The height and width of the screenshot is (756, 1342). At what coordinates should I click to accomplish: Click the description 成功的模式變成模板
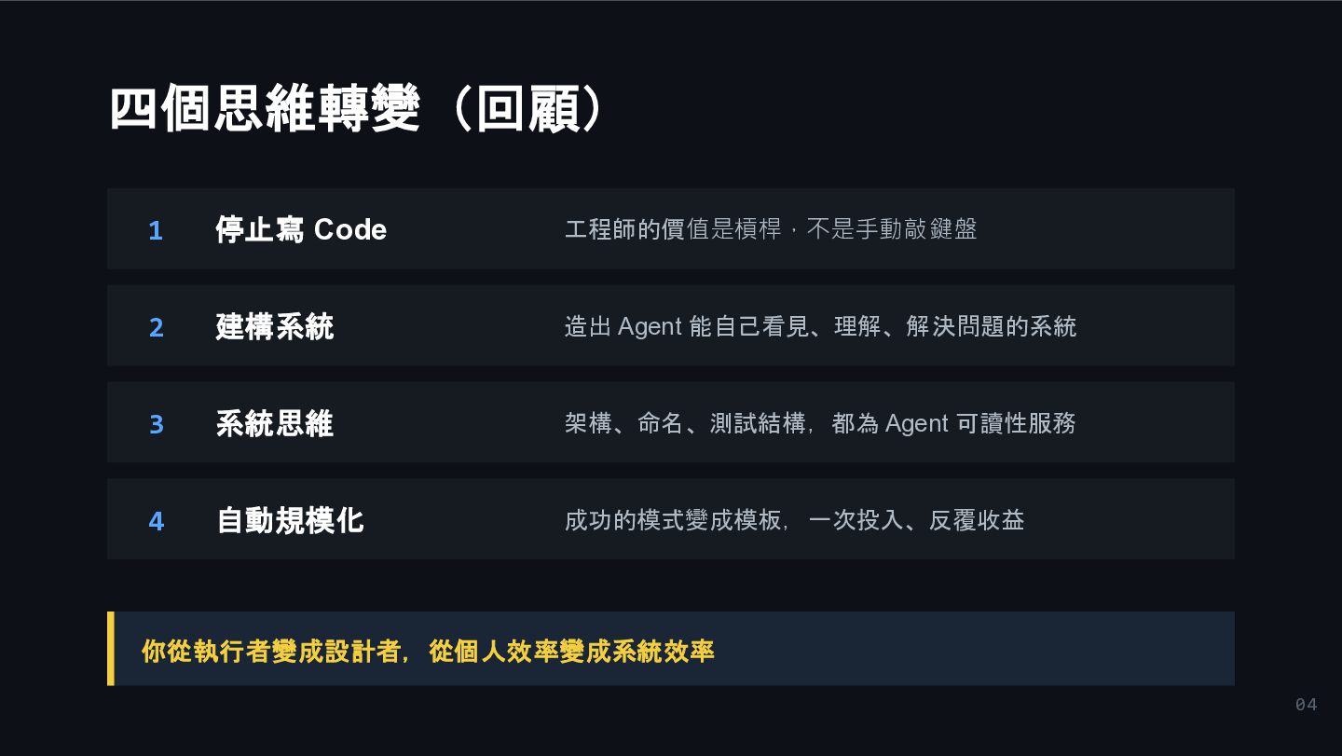click(x=673, y=520)
